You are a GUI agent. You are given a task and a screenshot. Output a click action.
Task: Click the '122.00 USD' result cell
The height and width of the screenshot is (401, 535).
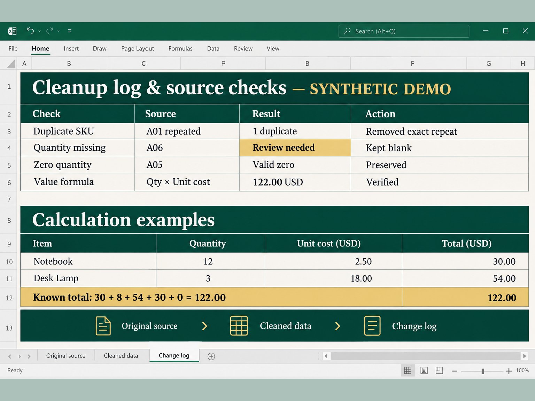tap(295, 182)
